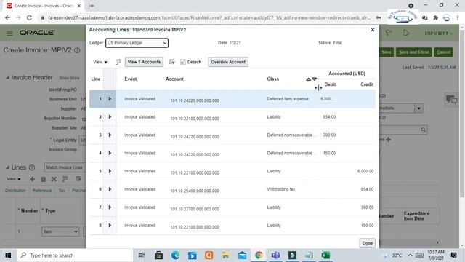The image size is (465, 262).
Task: Switch to the Distribution tab
Action: pos(15,191)
